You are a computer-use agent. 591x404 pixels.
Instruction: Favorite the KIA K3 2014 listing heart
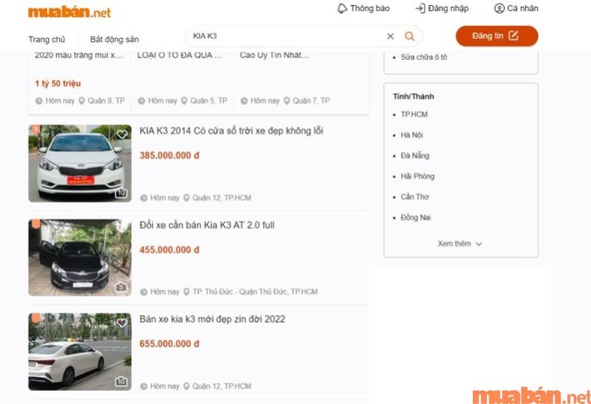tap(122, 134)
